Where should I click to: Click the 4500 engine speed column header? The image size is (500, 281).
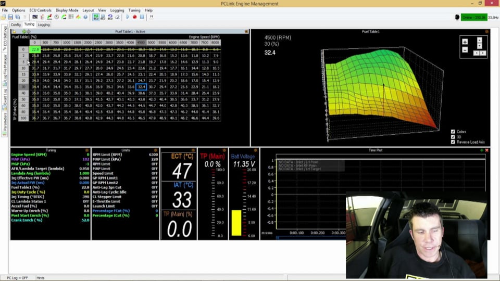click(x=141, y=42)
